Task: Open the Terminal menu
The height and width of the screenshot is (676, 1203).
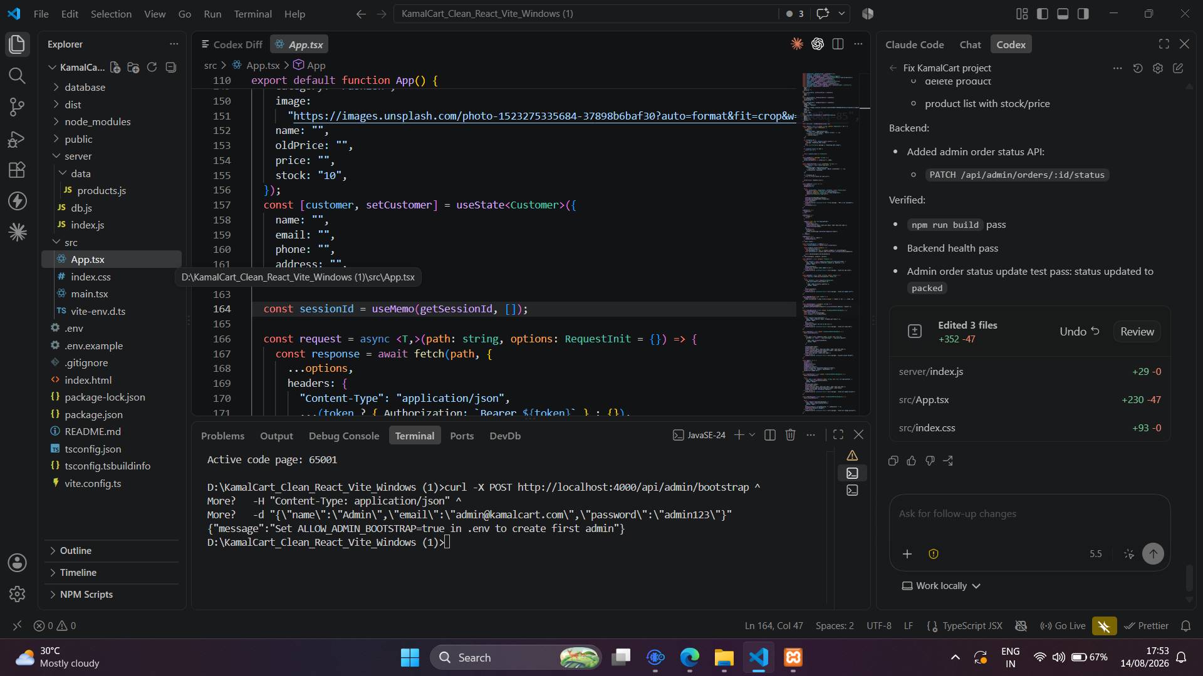Action: coord(253,14)
